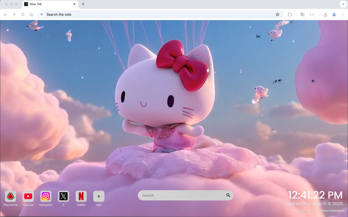Click the Wednesday, March 4, 2026 date
This screenshot has width=348, height=217.
point(313,203)
